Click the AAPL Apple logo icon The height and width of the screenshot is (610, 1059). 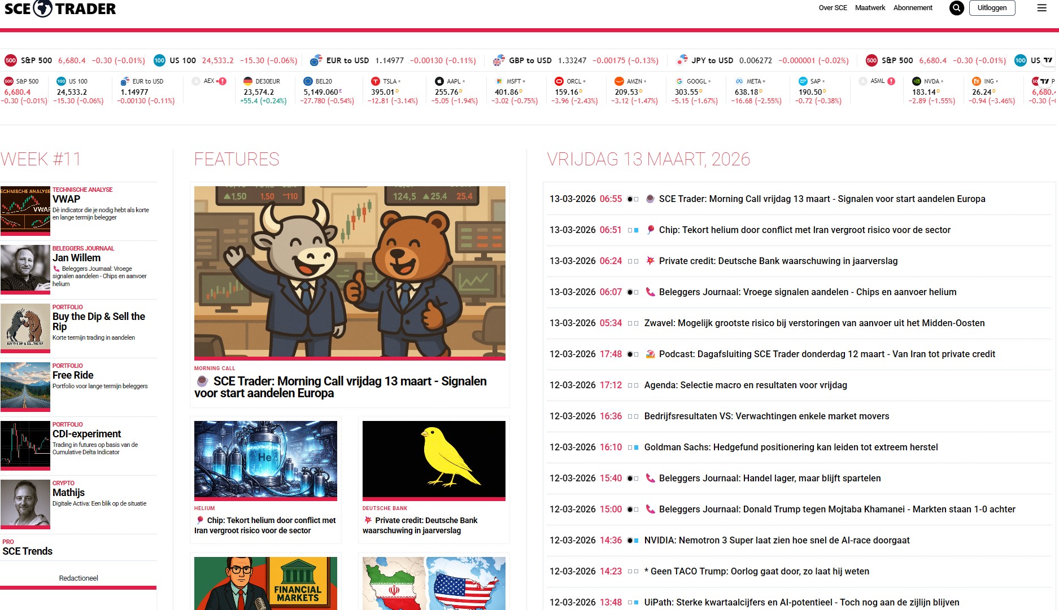point(439,81)
